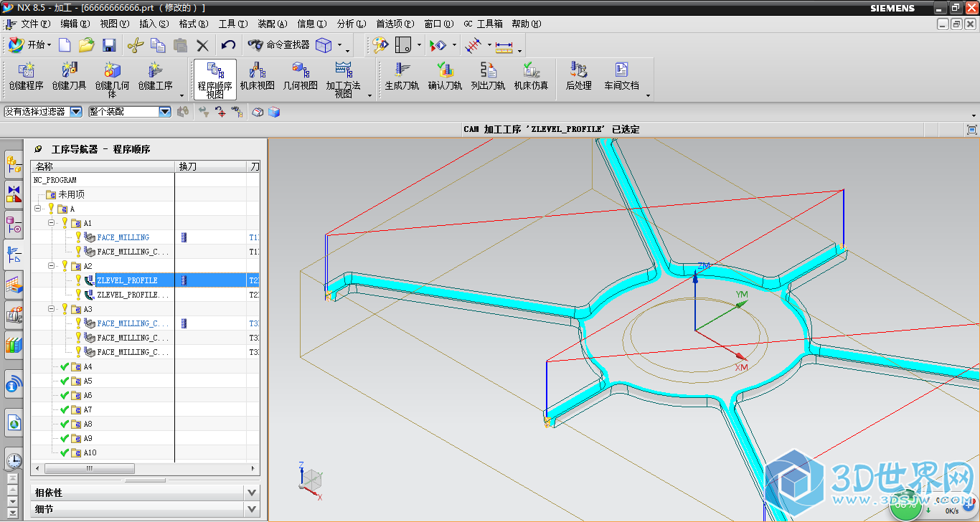Open the 文件 file menu

click(x=36, y=24)
